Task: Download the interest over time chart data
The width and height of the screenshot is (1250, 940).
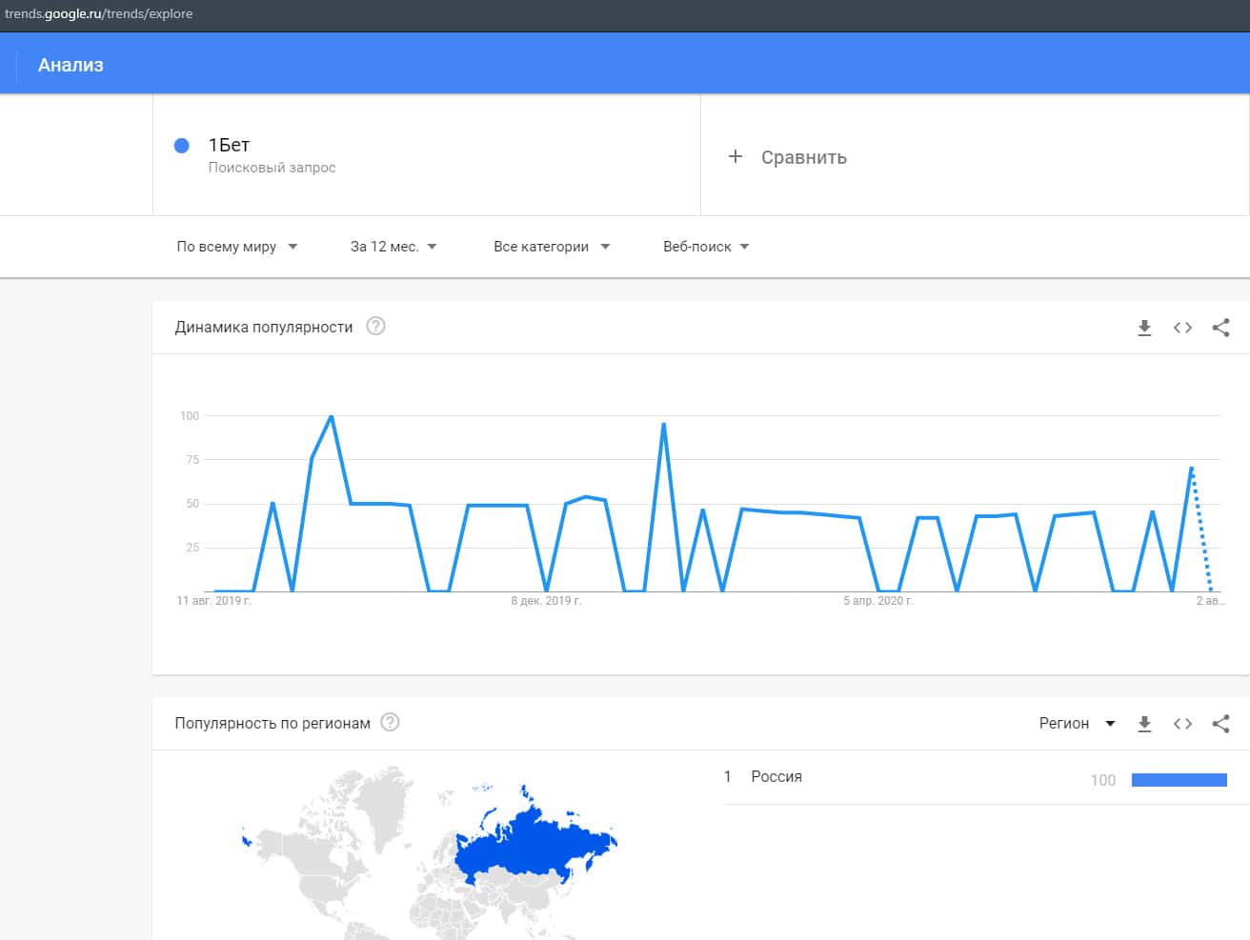Action: click(x=1144, y=328)
